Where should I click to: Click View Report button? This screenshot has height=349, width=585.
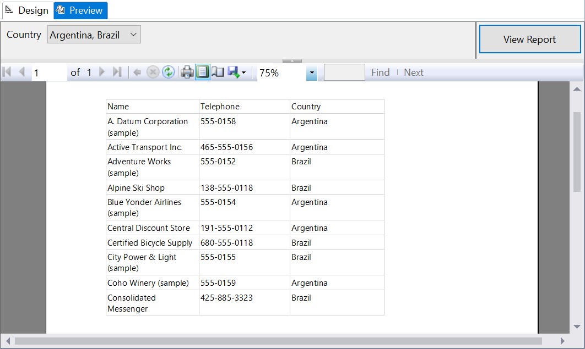[x=530, y=39]
